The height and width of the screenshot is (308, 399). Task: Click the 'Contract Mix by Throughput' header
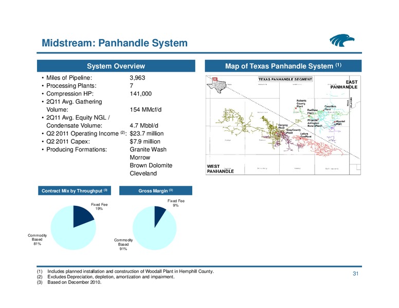[75, 190]
